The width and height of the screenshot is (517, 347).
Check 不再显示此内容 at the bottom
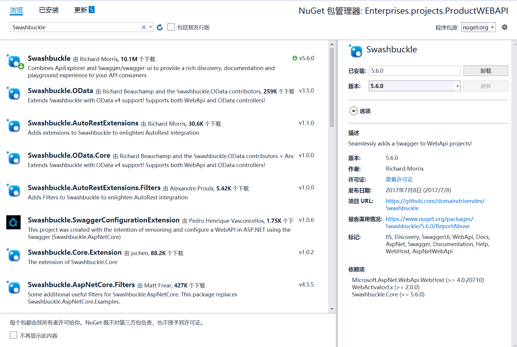tap(13, 335)
